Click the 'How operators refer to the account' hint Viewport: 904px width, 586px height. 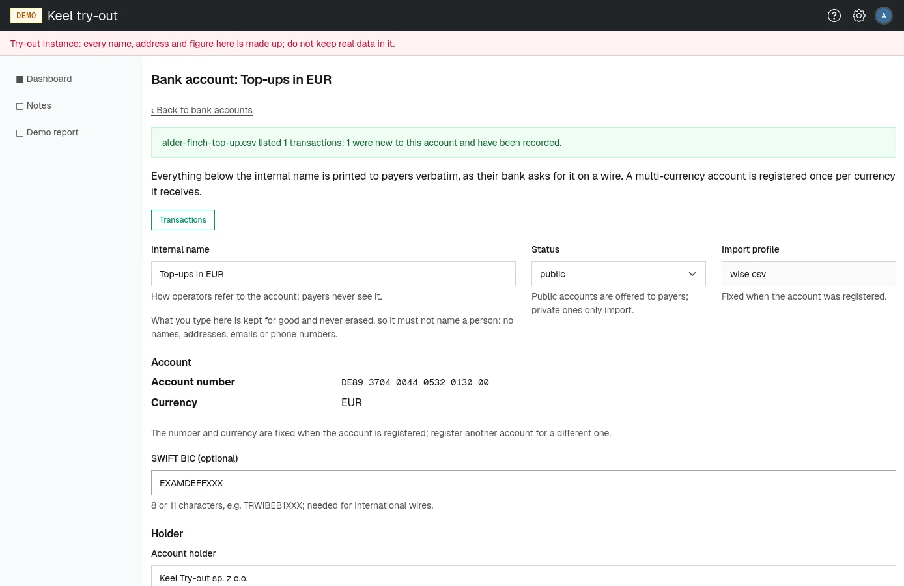coord(267,296)
